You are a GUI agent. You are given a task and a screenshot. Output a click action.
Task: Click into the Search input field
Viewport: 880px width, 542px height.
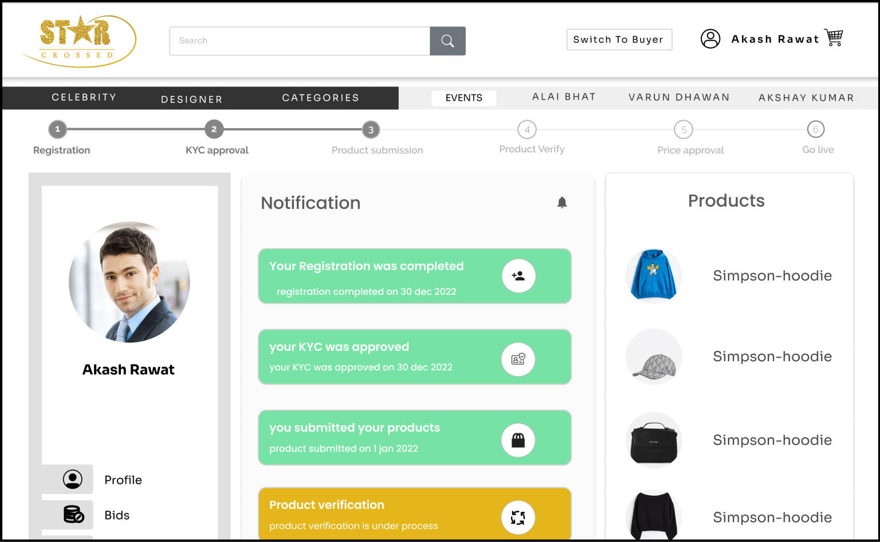coord(300,41)
